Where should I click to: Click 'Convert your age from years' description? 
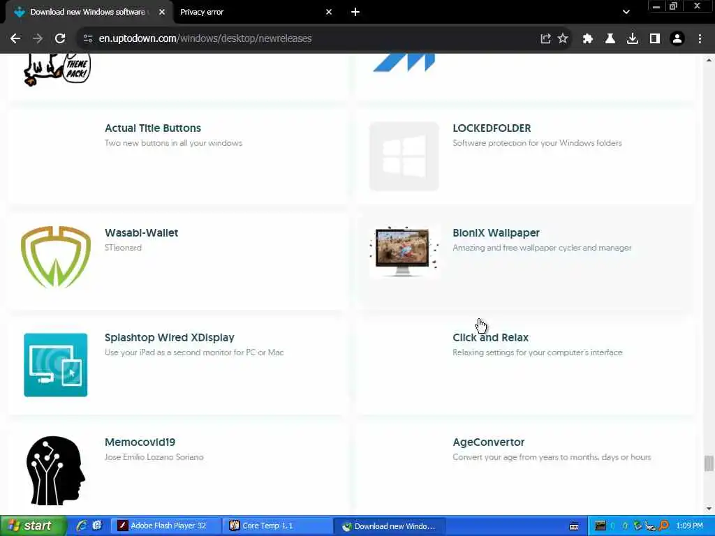[552, 457]
